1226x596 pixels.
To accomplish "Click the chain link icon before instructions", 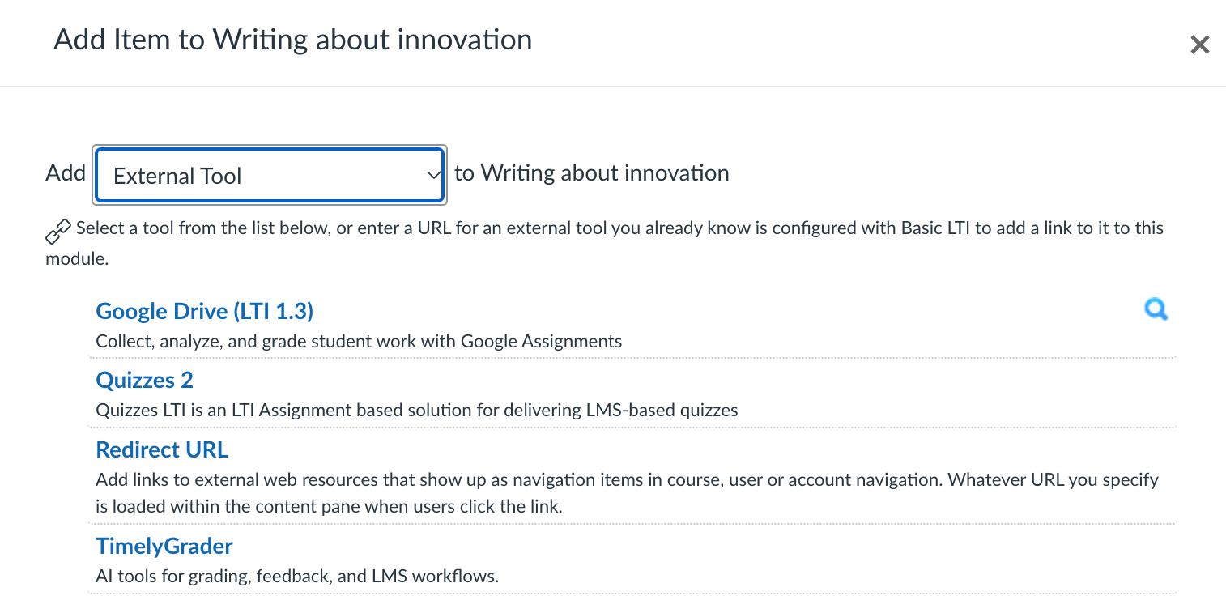I will pyautogui.click(x=57, y=232).
